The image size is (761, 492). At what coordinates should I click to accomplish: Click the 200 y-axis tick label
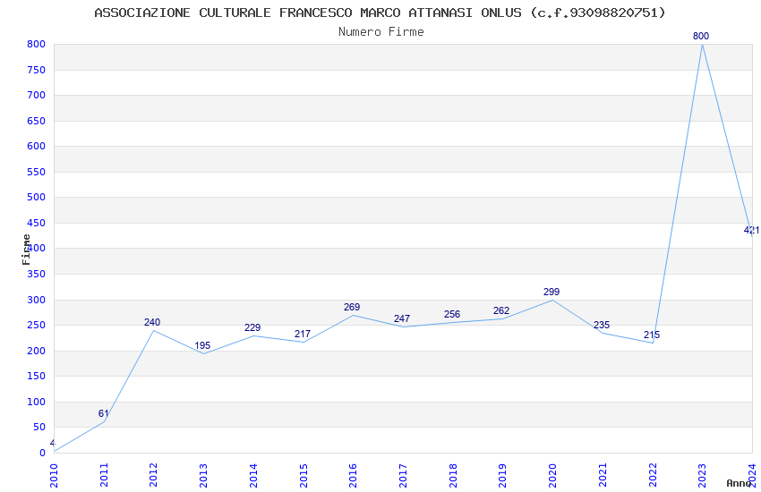(x=37, y=351)
